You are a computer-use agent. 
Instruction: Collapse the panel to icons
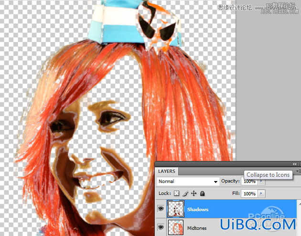point(294,164)
